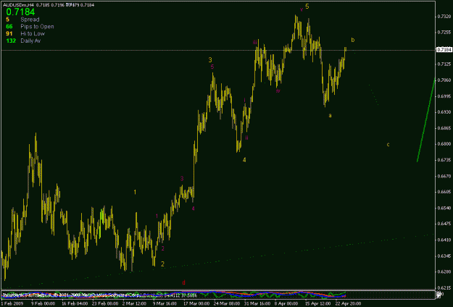Image resolution: width=453 pixels, height=307 pixels.
Task: Click the 15 Apr 12:00 date label
Action: pyautogui.click(x=317, y=303)
